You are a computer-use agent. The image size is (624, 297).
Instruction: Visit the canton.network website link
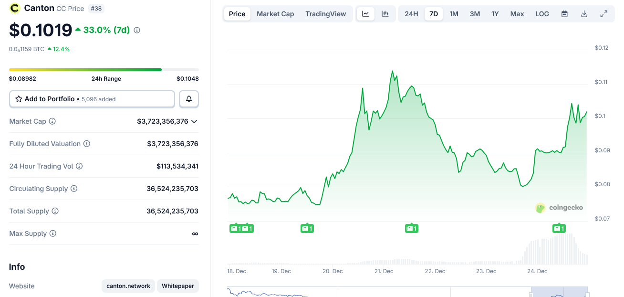point(128,286)
